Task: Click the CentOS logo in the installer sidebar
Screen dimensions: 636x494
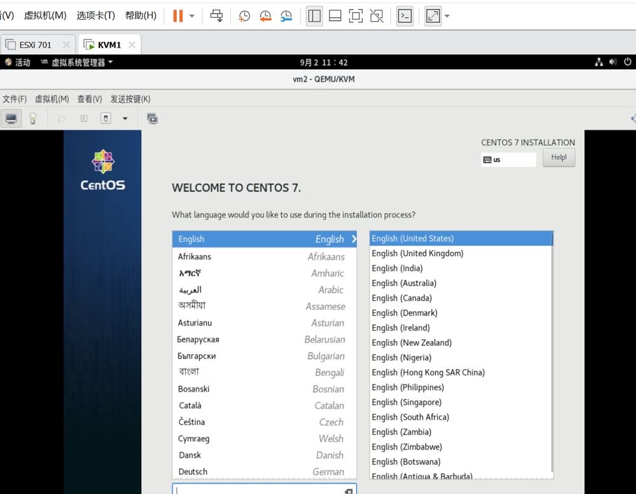Action: pos(102,170)
